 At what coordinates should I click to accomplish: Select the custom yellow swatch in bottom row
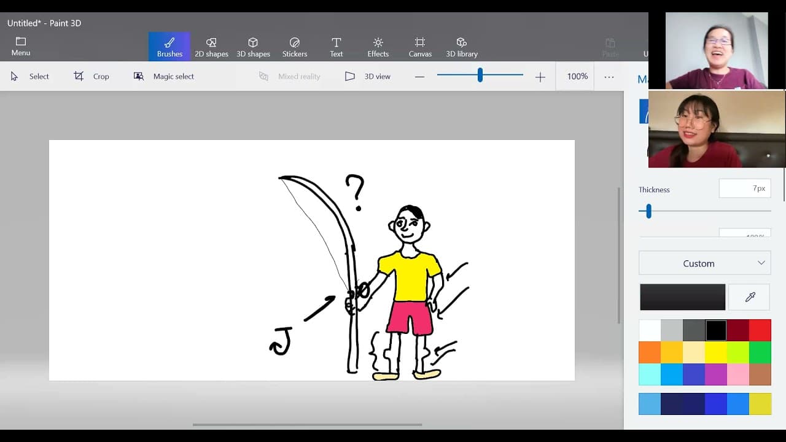(760, 404)
